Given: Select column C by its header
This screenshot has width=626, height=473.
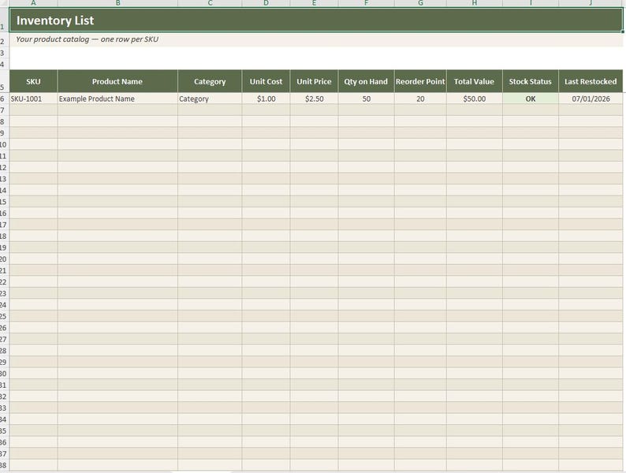Looking at the screenshot, I should coord(210,3).
